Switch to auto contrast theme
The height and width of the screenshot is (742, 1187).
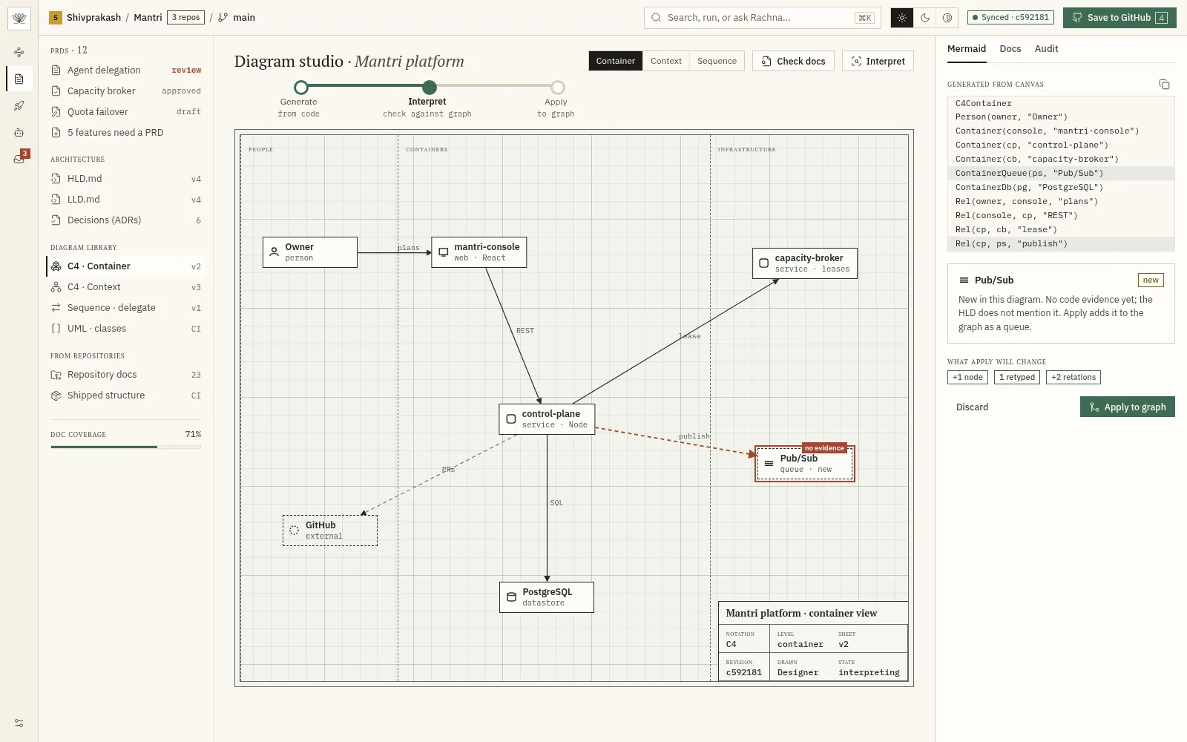click(x=947, y=18)
